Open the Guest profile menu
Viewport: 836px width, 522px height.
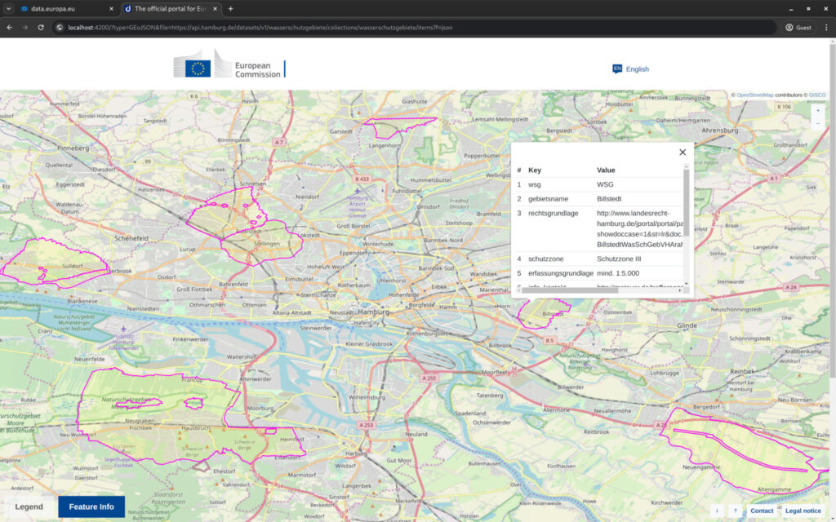[798, 27]
